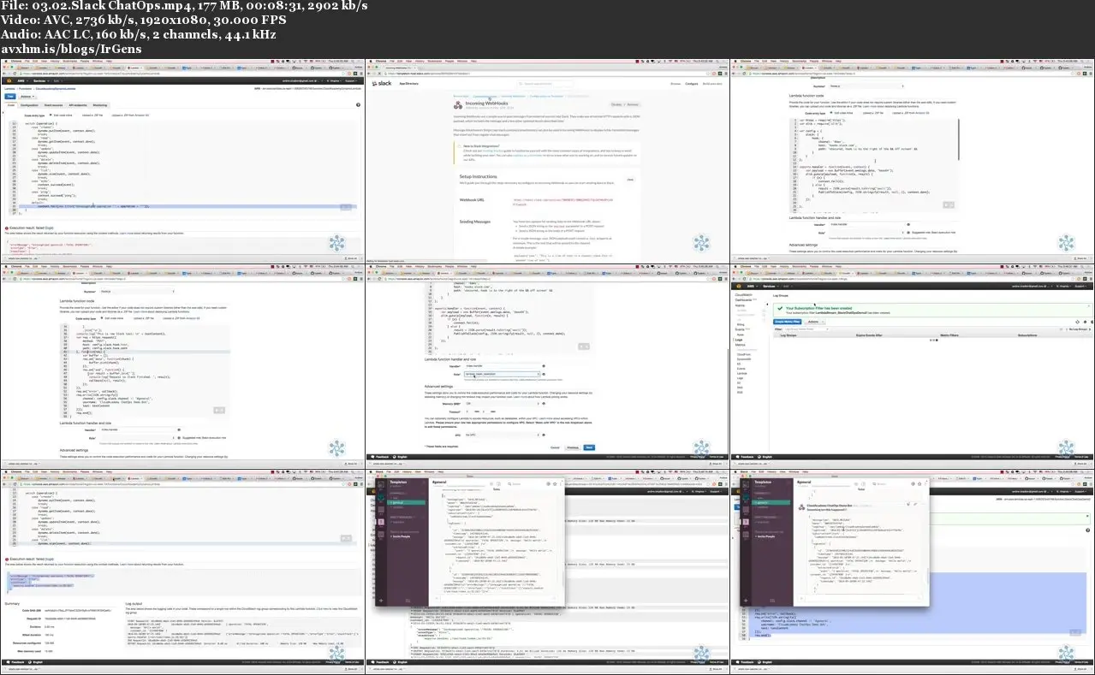Click the plus icon in bottom-middle Slack sidebar

pyautogui.click(x=381, y=601)
